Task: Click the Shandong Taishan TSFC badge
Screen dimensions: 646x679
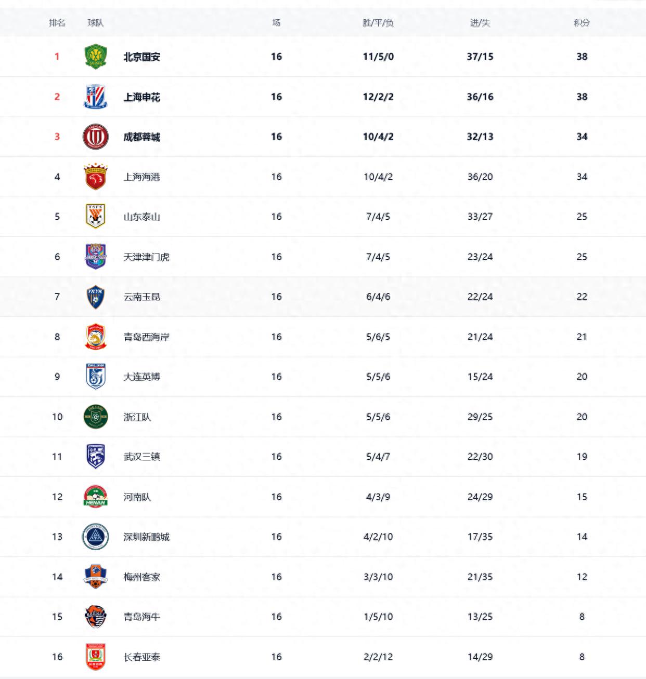Action: (x=96, y=217)
